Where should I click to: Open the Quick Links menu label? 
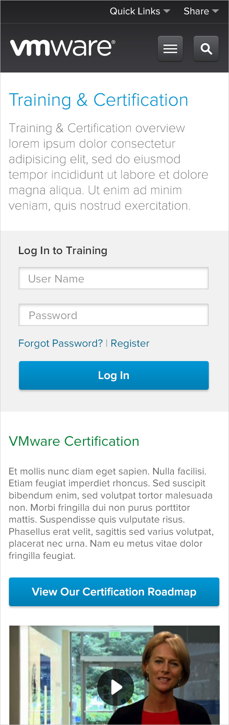pyautogui.click(x=135, y=11)
